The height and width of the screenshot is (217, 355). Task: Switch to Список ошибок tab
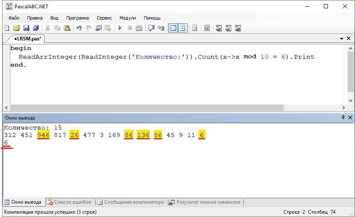[69, 202]
